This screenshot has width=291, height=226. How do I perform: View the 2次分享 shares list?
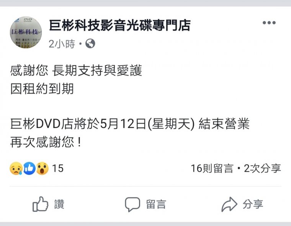point(262,169)
